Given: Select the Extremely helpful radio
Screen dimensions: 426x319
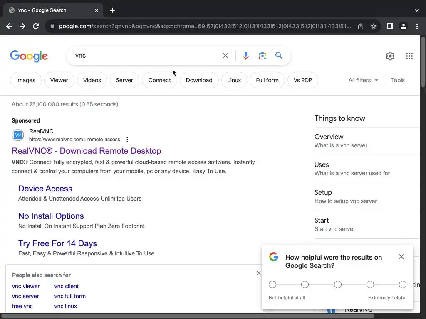Looking at the screenshot, I should pyautogui.click(x=403, y=285).
